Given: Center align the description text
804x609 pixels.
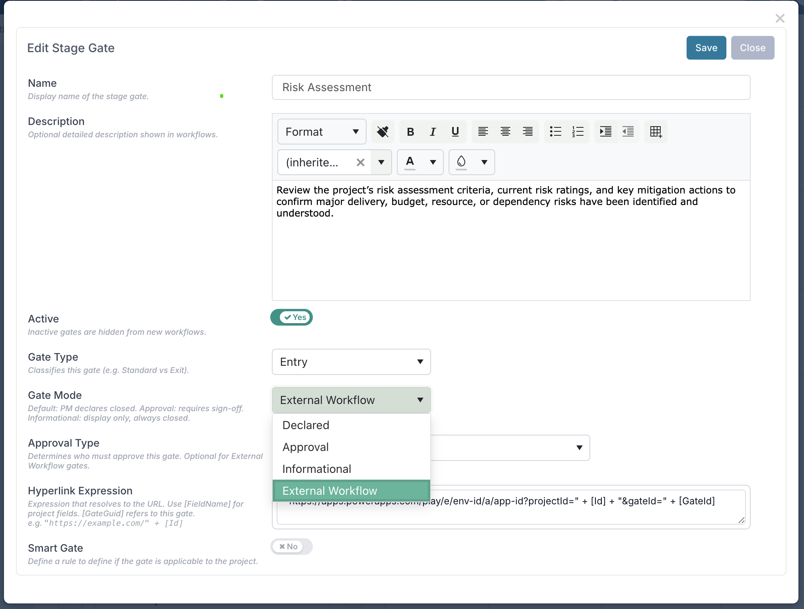Looking at the screenshot, I should 505,132.
